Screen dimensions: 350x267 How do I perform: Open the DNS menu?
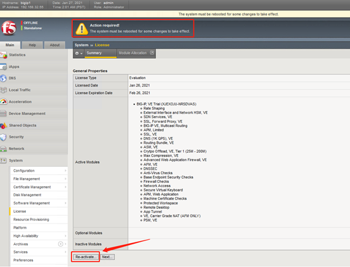[33, 78]
